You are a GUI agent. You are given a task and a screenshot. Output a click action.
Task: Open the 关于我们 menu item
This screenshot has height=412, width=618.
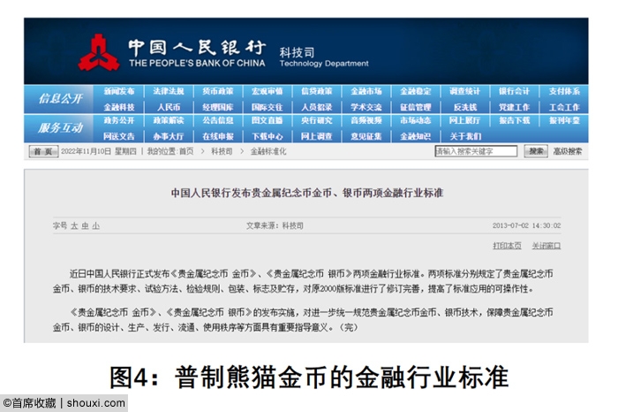(465, 136)
